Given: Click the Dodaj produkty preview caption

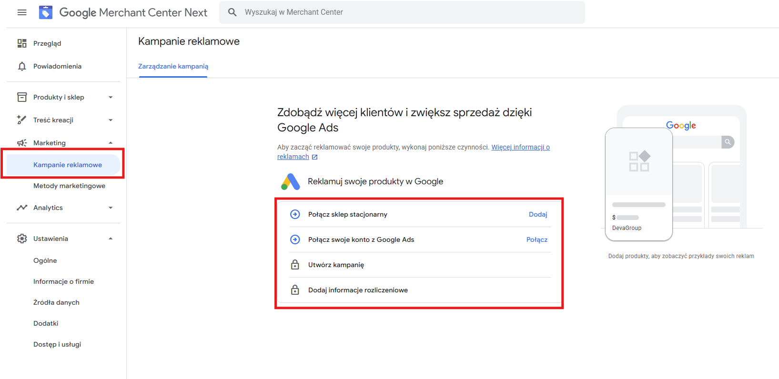Looking at the screenshot, I should [x=681, y=256].
